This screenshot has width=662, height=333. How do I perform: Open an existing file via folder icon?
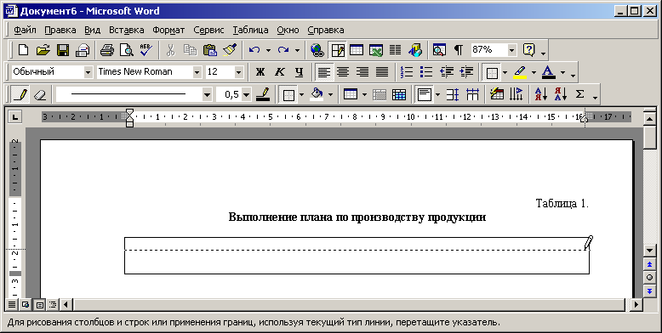43,50
